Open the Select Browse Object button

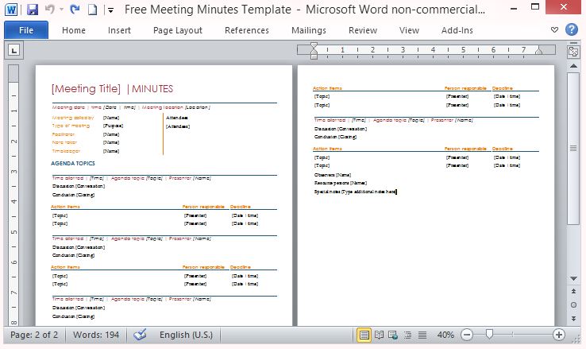573,304
